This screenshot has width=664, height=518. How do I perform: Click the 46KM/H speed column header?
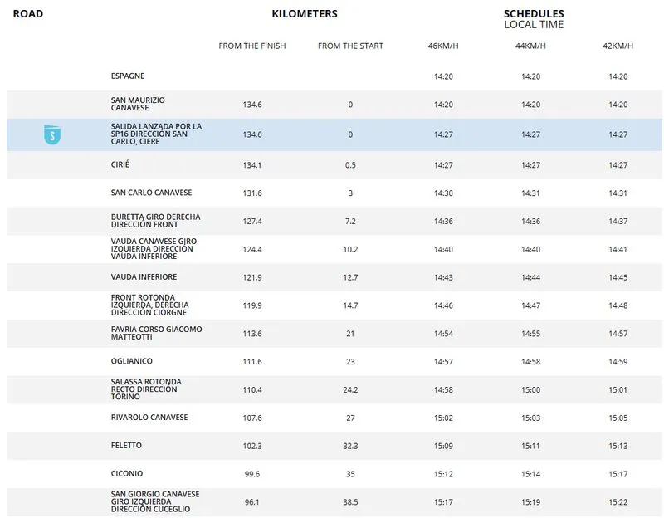pos(443,46)
